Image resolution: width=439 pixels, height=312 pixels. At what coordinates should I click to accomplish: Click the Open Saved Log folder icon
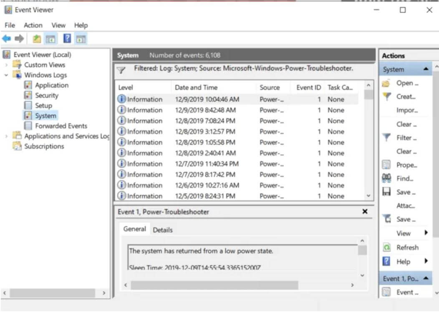click(386, 83)
